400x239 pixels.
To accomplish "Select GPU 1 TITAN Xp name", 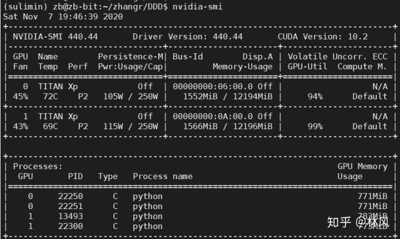I will [x=58, y=116].
